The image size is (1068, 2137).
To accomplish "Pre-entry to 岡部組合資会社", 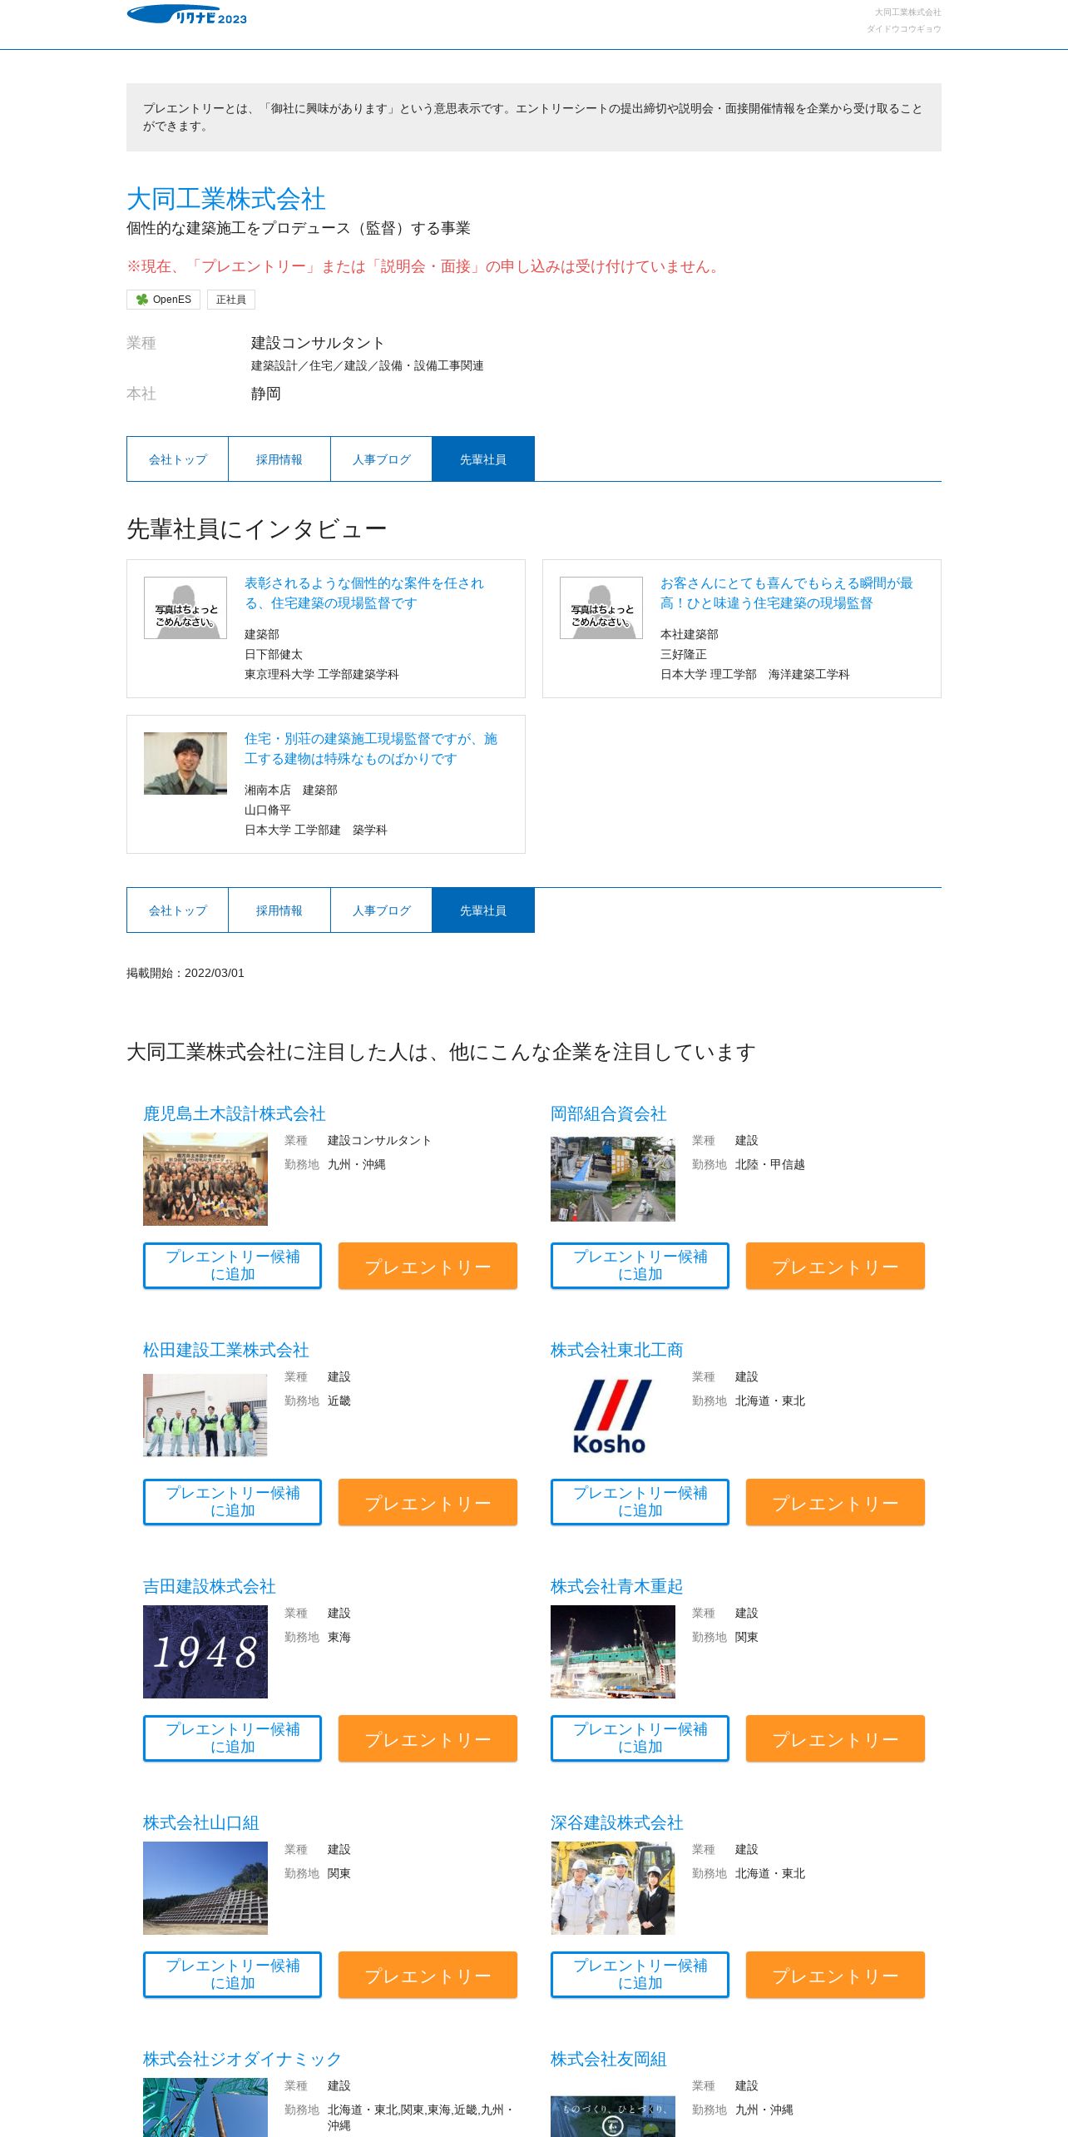I will [835, 1266].
